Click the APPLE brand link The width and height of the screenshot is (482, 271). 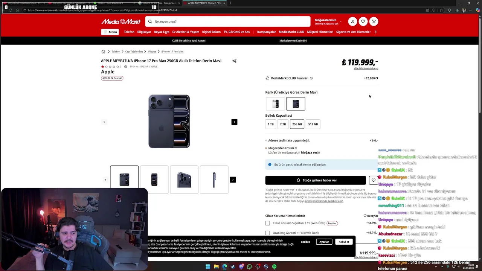click(x=154, y=67)
